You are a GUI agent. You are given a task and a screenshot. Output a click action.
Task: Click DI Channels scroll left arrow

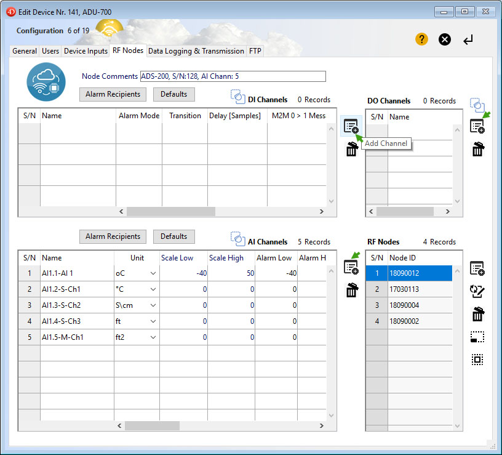[x=121, y=211]
